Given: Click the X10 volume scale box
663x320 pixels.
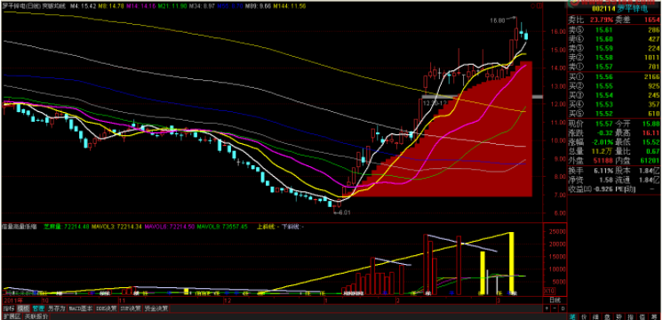Looking at the screenshot, I should [549, 292].
